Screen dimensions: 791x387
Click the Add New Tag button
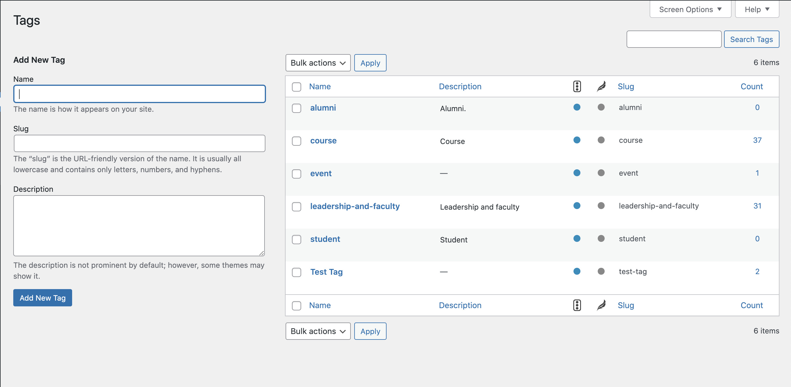[43, 298]
